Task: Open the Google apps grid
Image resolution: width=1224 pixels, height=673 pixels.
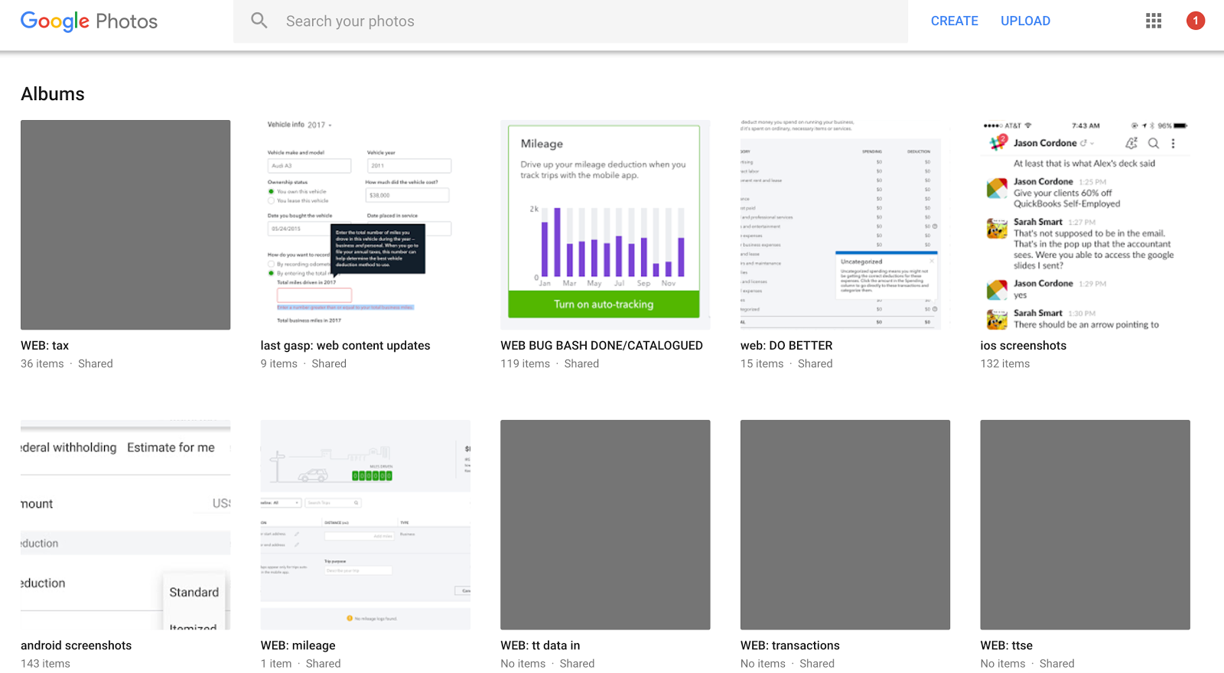Action: coord(1154,21)
